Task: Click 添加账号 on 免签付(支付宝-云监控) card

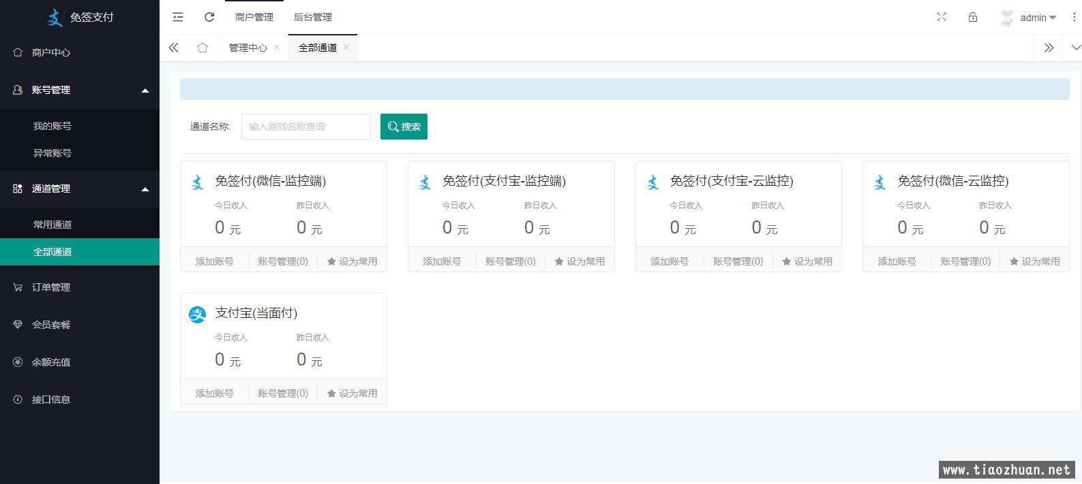Action: tap(670, 261)
